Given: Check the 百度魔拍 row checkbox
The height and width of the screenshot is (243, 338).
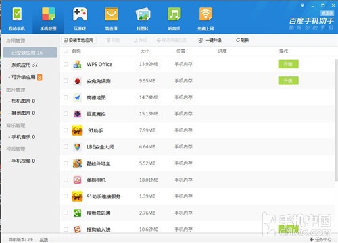Looking at the screenshot, I should click(x=66, y=114).
